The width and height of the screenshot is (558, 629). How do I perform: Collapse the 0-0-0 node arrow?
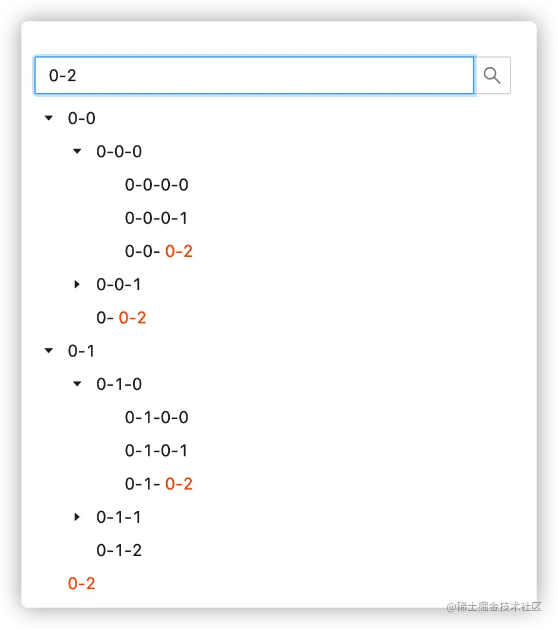[77, 151]
